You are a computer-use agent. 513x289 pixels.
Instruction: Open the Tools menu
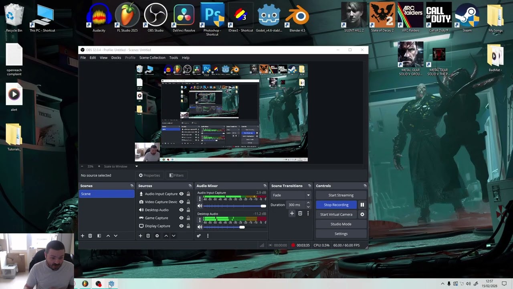pyautogui.click(x=174, y=58)
